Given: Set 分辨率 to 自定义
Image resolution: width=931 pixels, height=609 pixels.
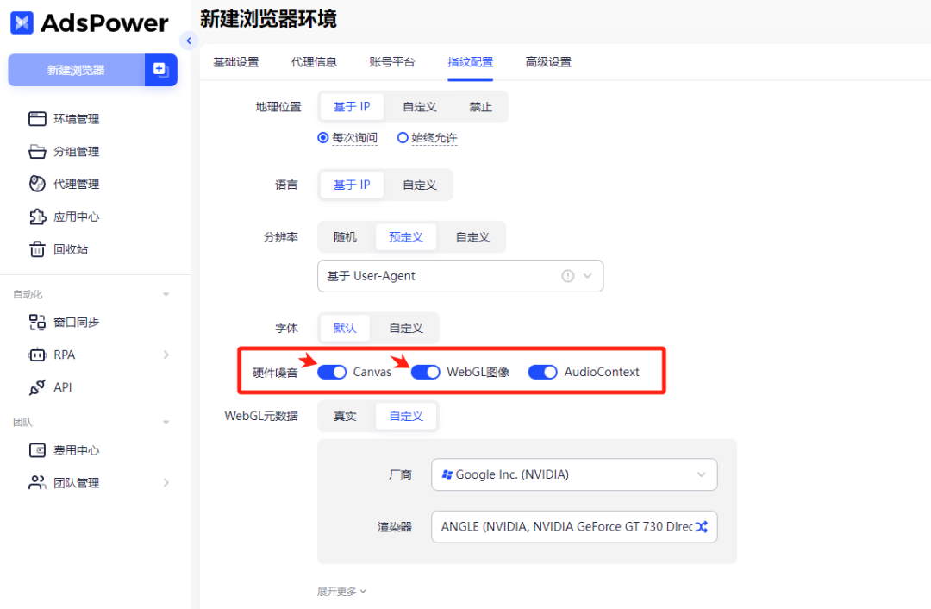Looking at the screenshot, I should pos(472,237).
